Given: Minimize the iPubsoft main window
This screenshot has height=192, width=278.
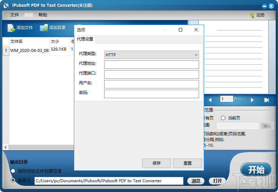Looking at the screenshot, I should pos(265,6).
